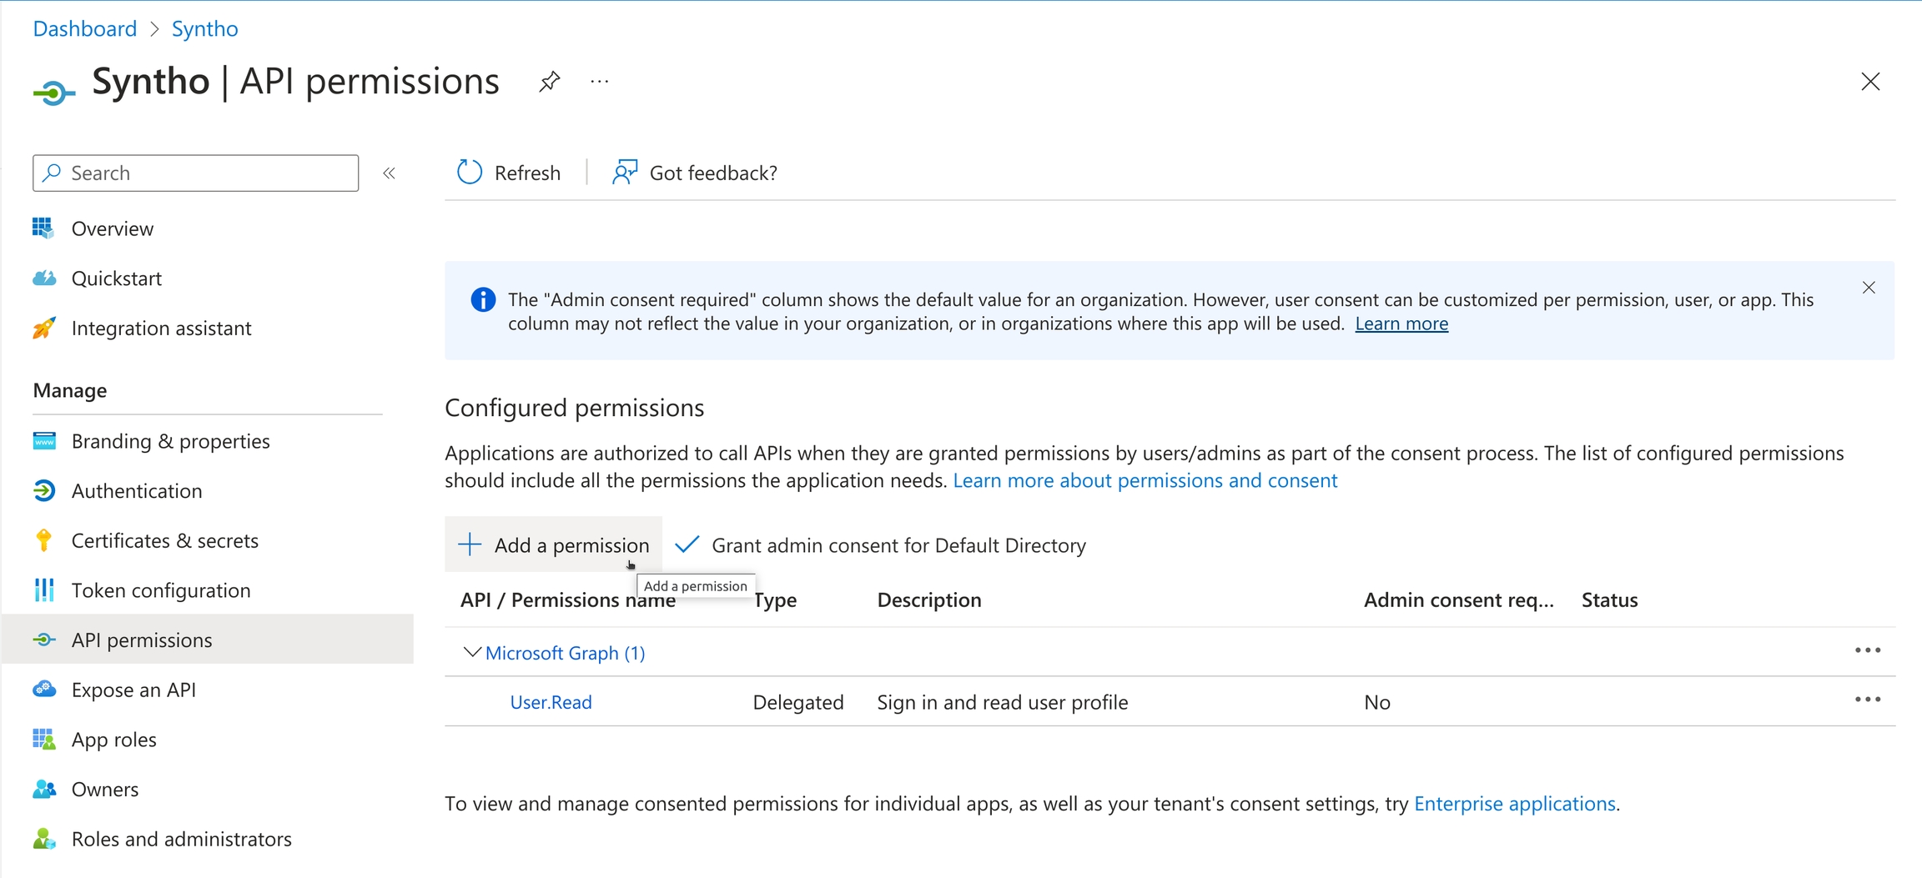
Task: Pin the Syntho API permissions page
Action: coord(549,82)
